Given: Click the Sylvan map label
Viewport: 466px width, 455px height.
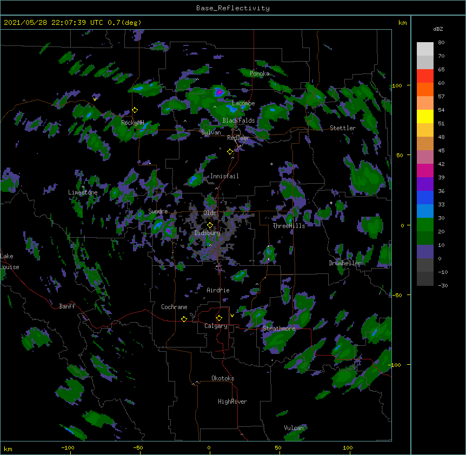Looking at the screenshot, I should (x=211, y=132).
